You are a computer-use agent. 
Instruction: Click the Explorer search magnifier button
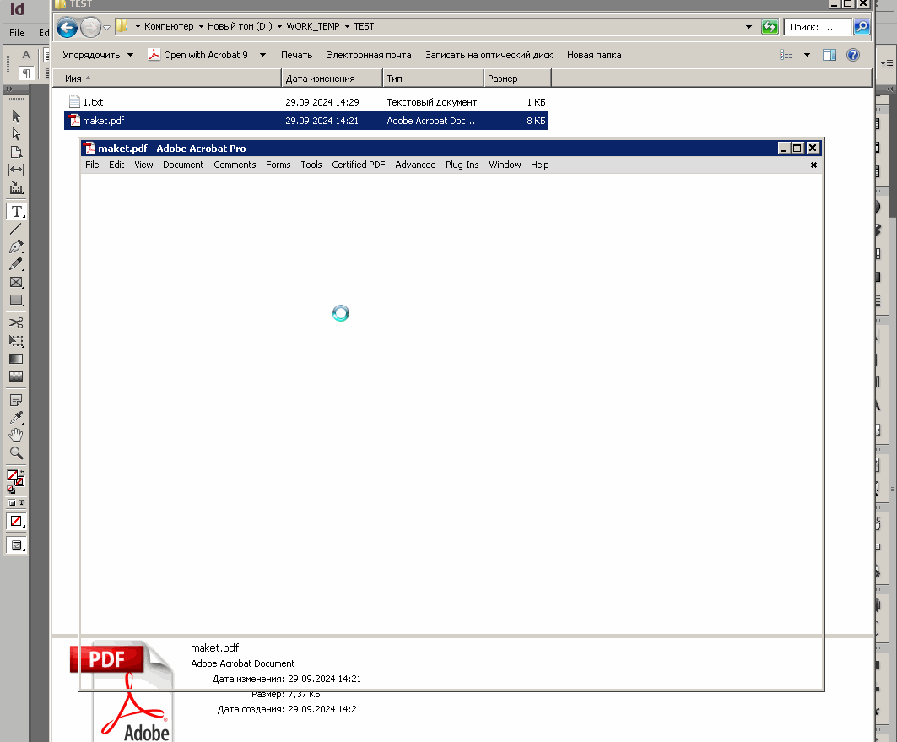tap(861, 27)
